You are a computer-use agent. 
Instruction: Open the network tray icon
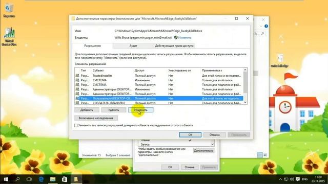click(x=286, y=179)
